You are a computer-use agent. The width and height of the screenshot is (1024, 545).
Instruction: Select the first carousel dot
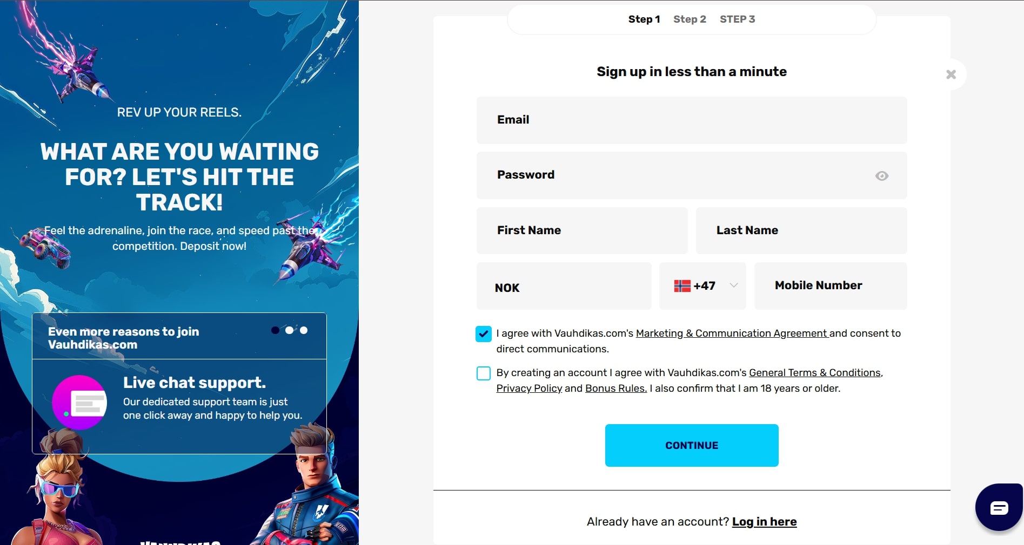pyautogui.click(x=276, y=330)
